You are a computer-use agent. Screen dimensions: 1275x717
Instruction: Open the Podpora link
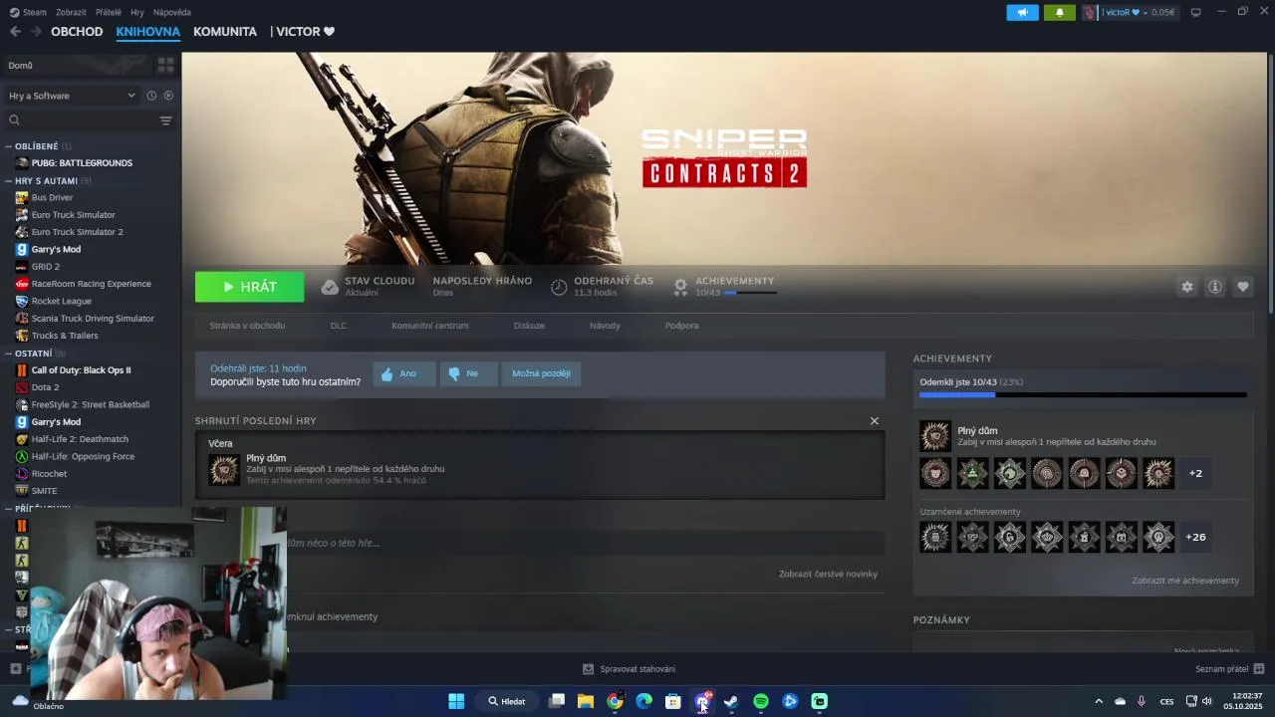[681, 326]
